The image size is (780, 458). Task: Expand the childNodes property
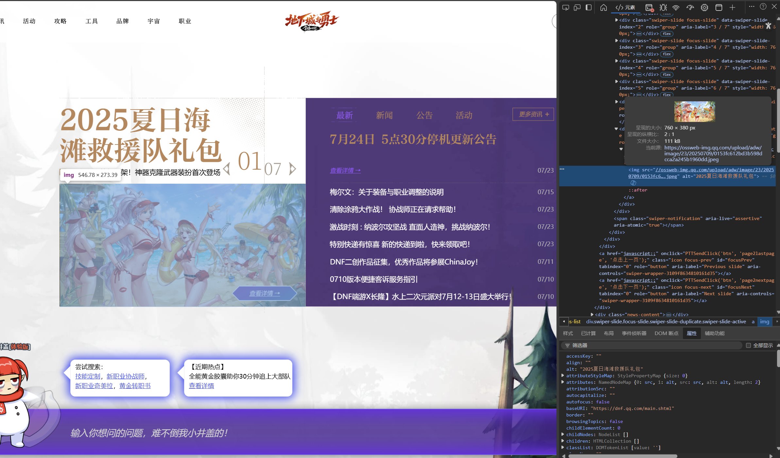click(x=563, y=434)
